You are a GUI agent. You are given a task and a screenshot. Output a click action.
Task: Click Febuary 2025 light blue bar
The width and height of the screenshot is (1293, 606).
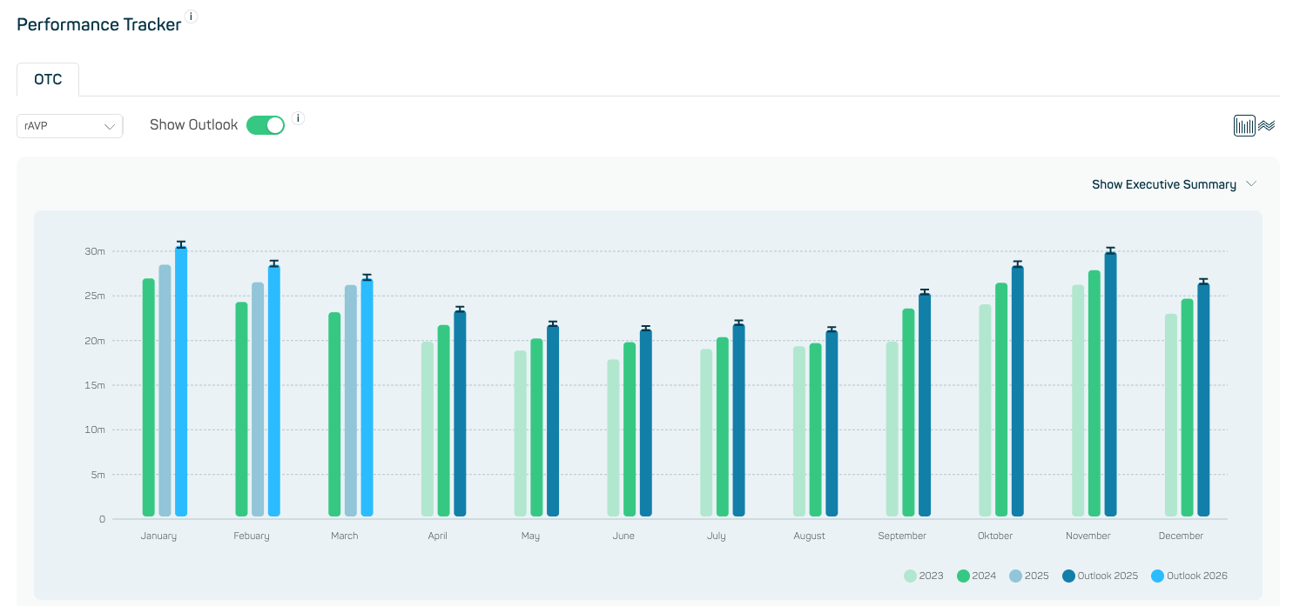click(258, 399)
